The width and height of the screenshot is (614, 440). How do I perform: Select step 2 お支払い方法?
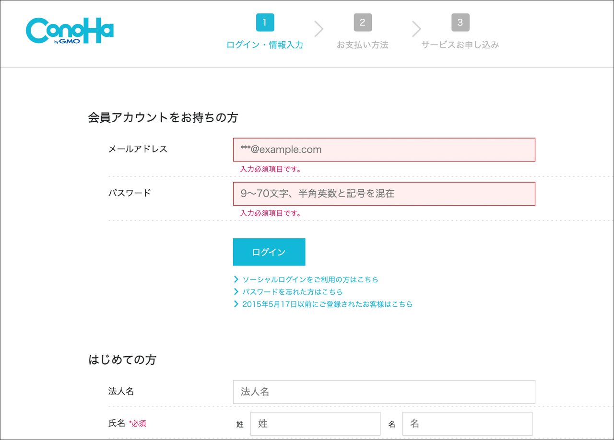click(362, 32)
